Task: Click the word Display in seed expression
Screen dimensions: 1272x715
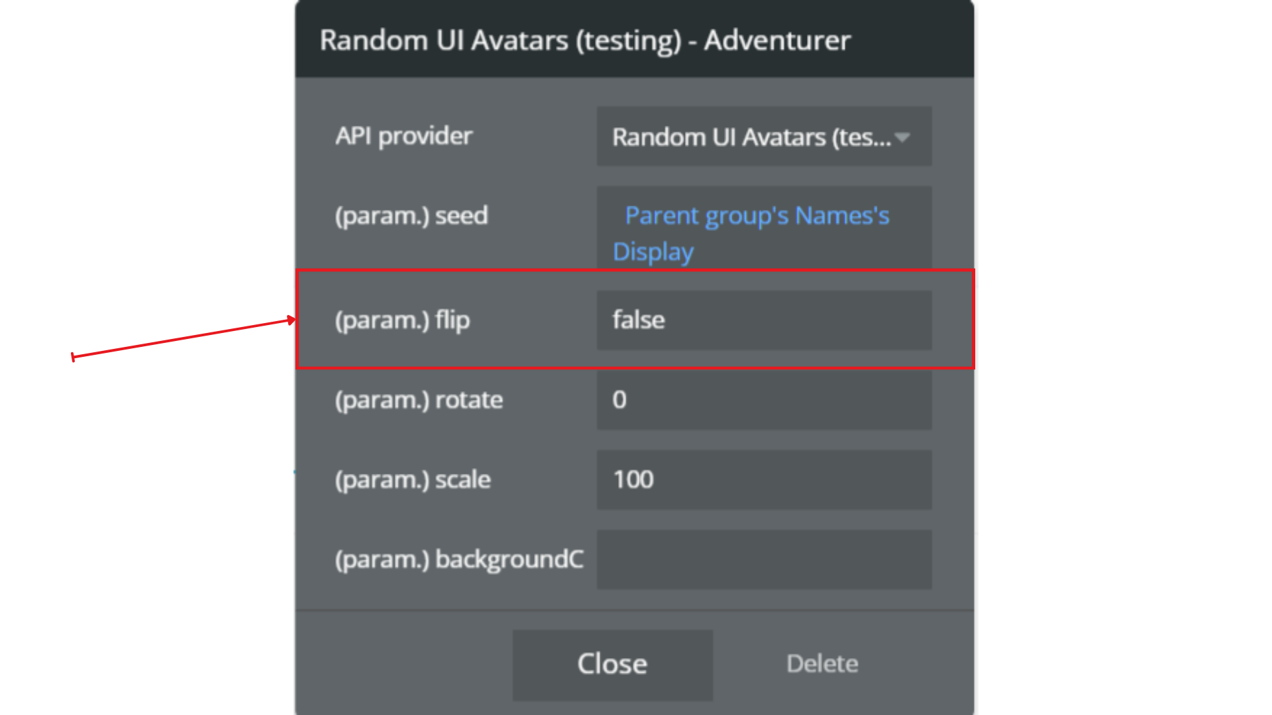Action: (653, 252)
